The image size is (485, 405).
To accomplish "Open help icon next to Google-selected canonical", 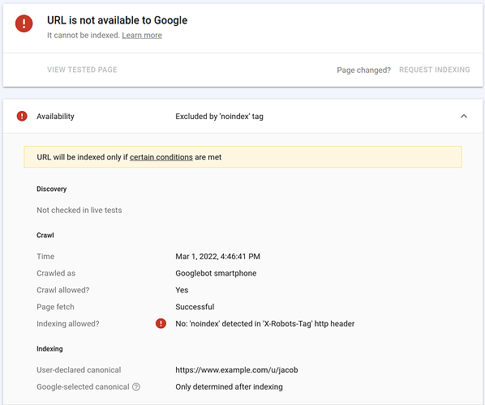I will click(136, 386).
